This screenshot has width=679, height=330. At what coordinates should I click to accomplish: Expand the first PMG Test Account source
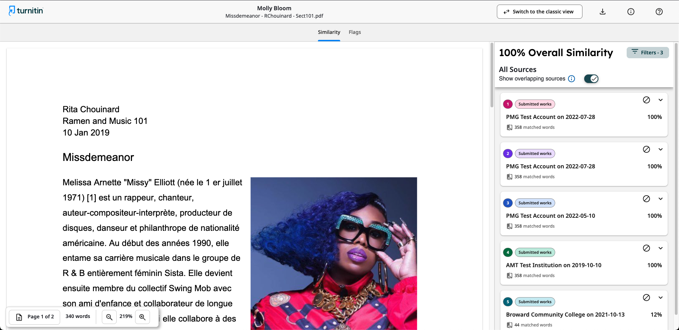tap(661, 100)
